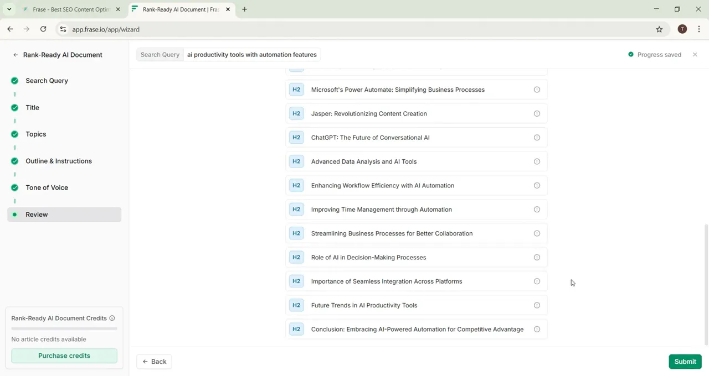Click info icon beside Future Trends heading

coord(537,305)
